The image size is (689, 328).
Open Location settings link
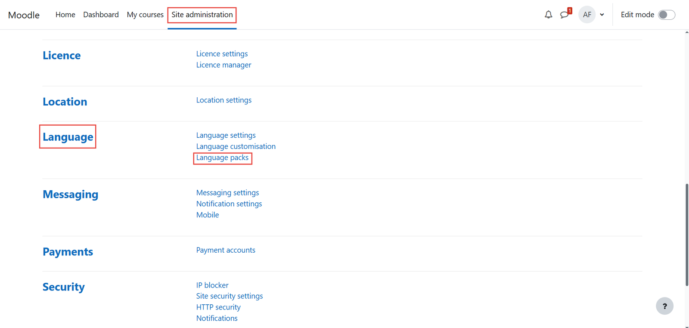pyautogui.click(x=223, y=100)
